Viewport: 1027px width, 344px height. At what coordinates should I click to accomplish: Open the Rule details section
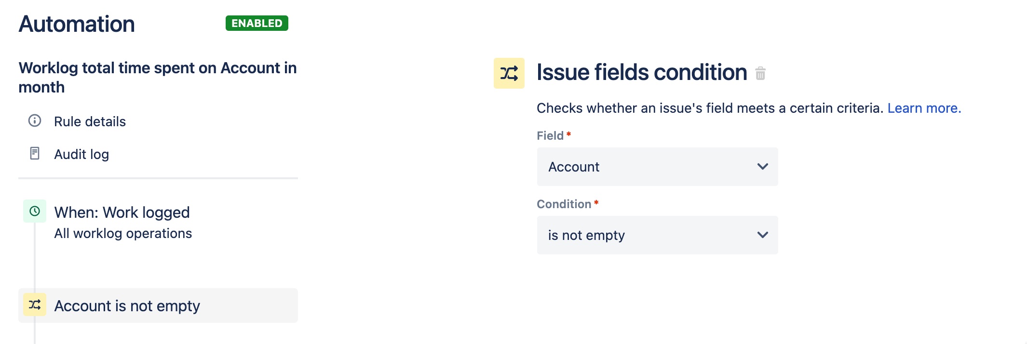tap(90, 121)
